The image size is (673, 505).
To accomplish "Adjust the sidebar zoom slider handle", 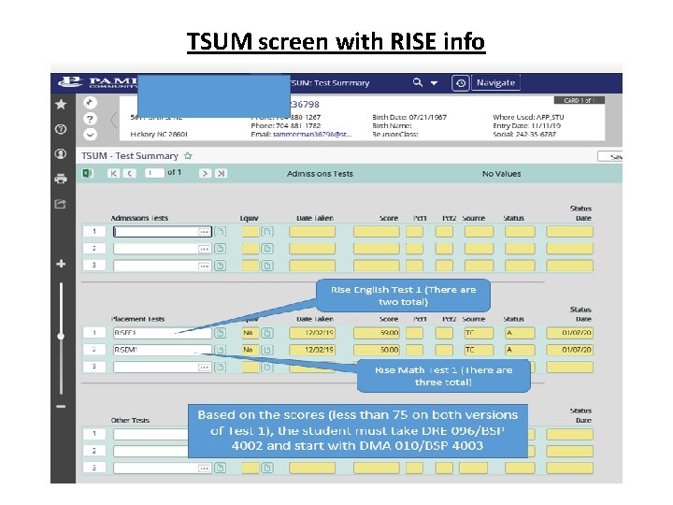I will (x=61, y=336).
